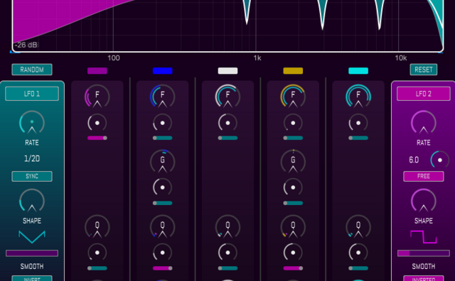Click the purple band color swatch
455x281 pixels.
(97, 71)
